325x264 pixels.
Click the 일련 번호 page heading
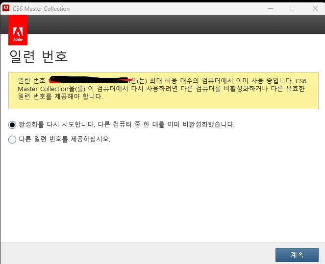(x=39, y=56)
